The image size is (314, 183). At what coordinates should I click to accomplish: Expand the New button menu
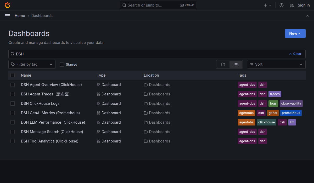pyautogui.click(x=295, y=33)
